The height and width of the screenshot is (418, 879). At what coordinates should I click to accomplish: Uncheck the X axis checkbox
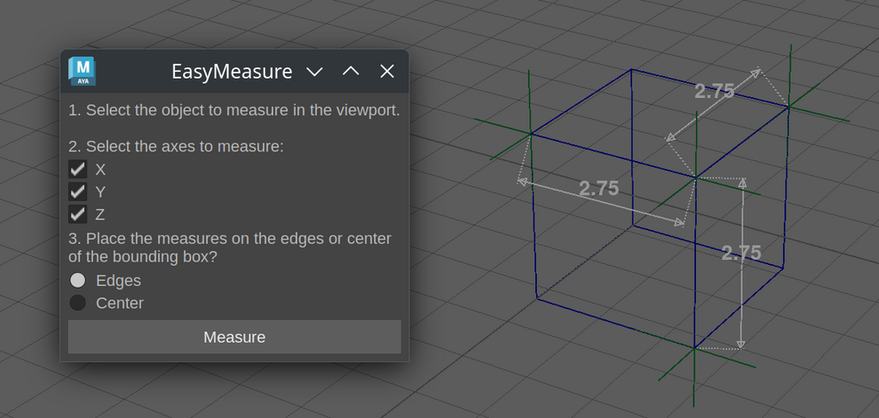(x=77, y=170)
